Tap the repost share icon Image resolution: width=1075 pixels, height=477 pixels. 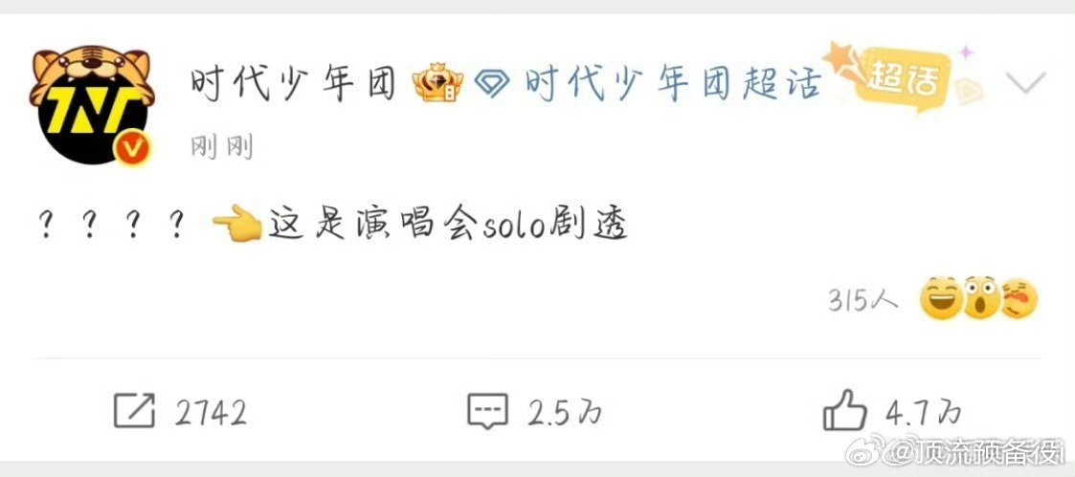coord(134,411)
